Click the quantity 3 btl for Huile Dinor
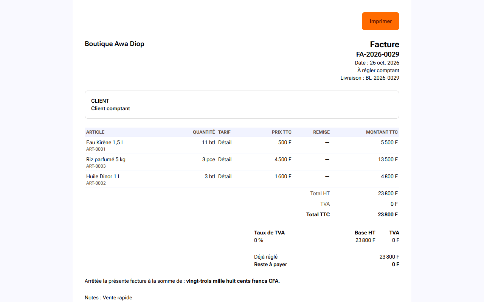 click(x=210, y=176)
